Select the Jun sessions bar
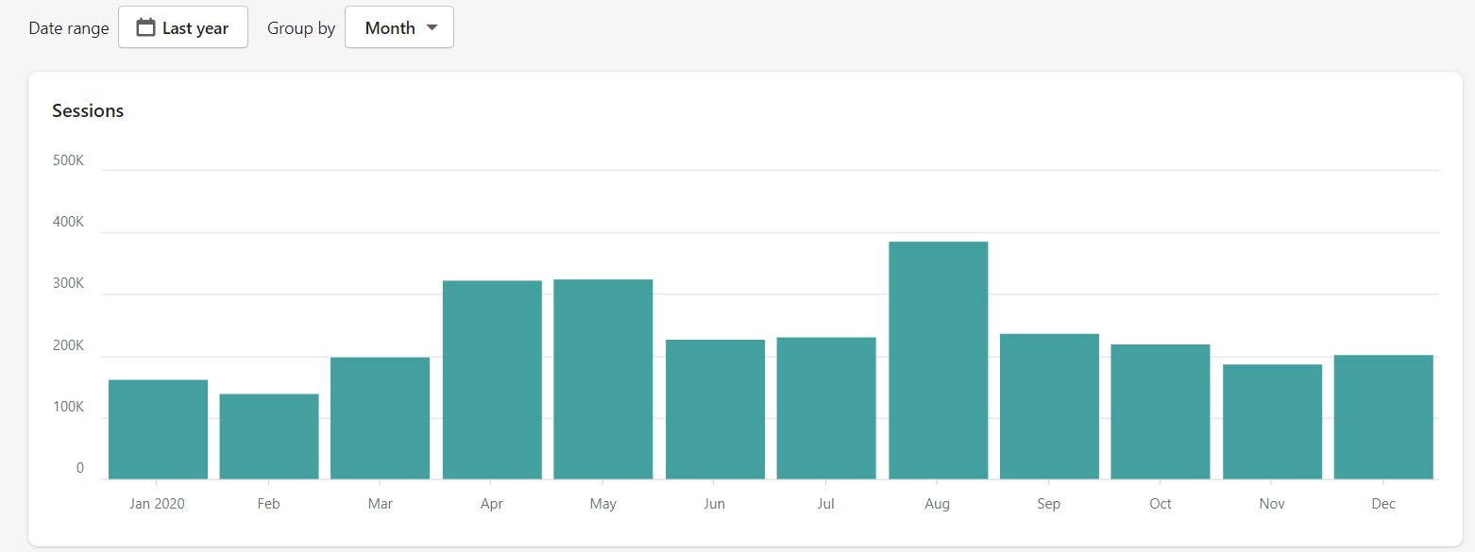The height and width of the screenshot is (552, 1475). pyautogui.click(x=715, y=410)
